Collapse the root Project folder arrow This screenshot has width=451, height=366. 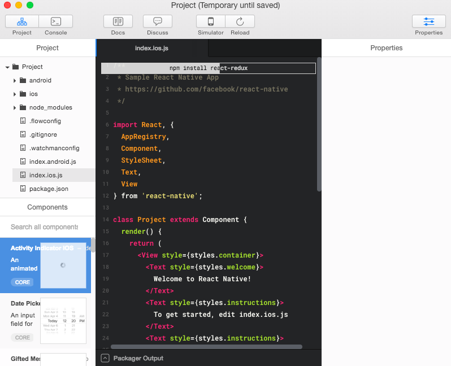[x=7, y=67]
